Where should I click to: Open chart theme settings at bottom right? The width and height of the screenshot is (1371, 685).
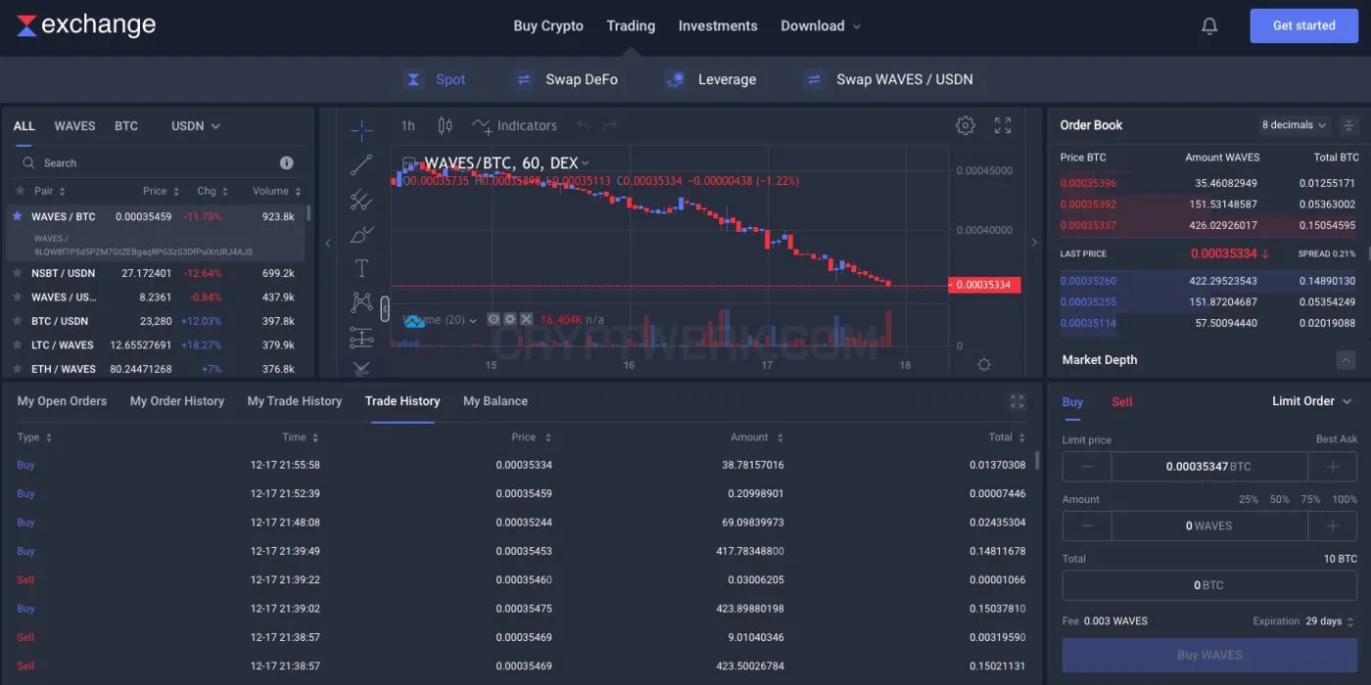pos(984,364)
